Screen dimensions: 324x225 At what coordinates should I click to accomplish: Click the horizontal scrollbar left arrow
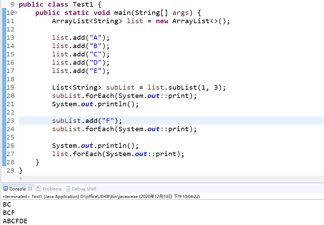[21, 178]
